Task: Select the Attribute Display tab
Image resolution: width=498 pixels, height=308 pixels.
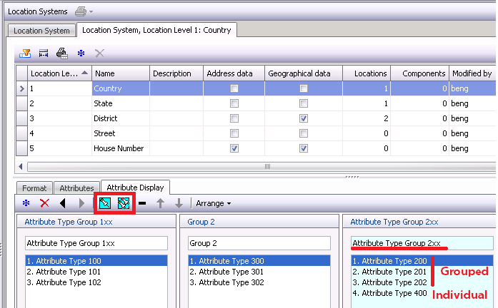Action: pyautogui.click(x=135, y=188)
